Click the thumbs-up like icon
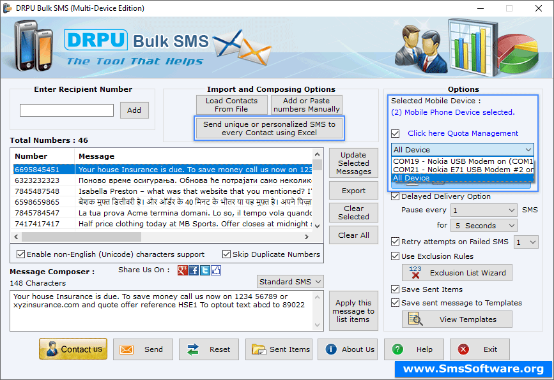The height and width of the screenshot is (380, 554). (x=216, y=270)
